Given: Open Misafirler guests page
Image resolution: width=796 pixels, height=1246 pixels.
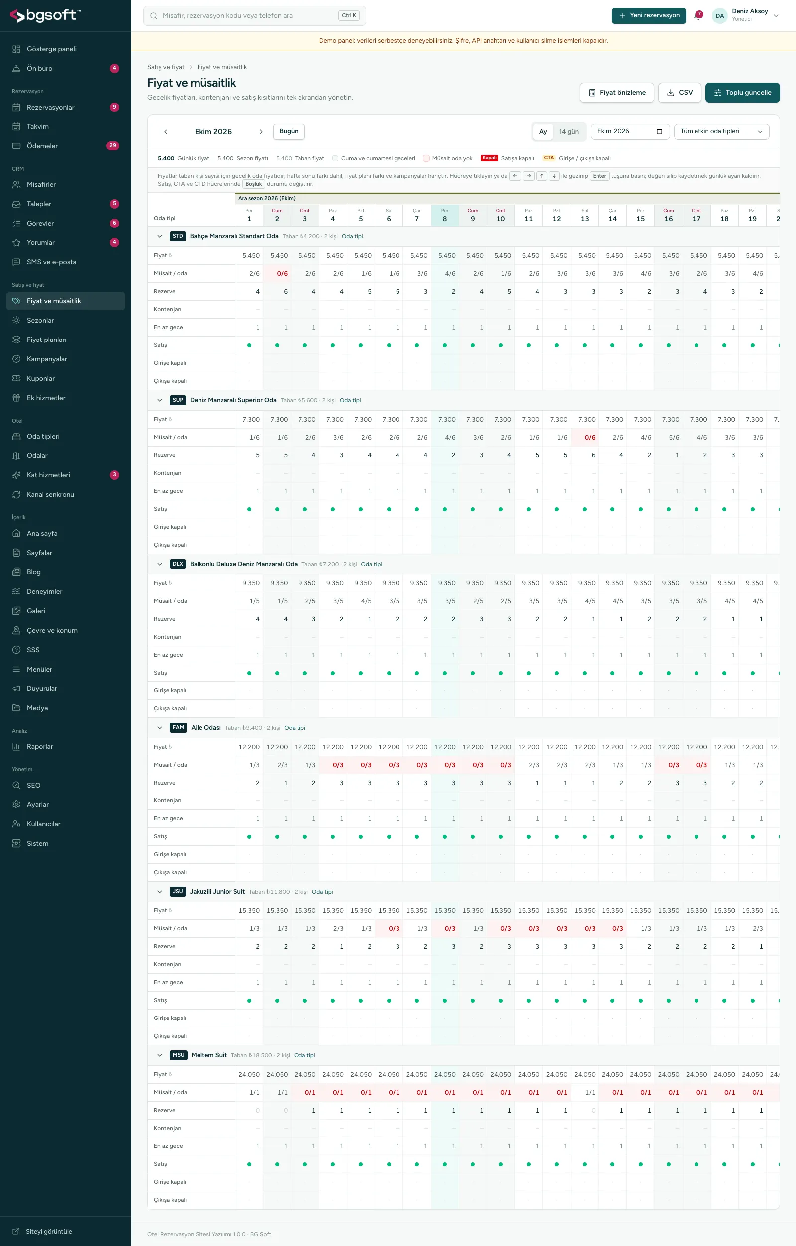Looking at the screenshot, I should (66, 184).
